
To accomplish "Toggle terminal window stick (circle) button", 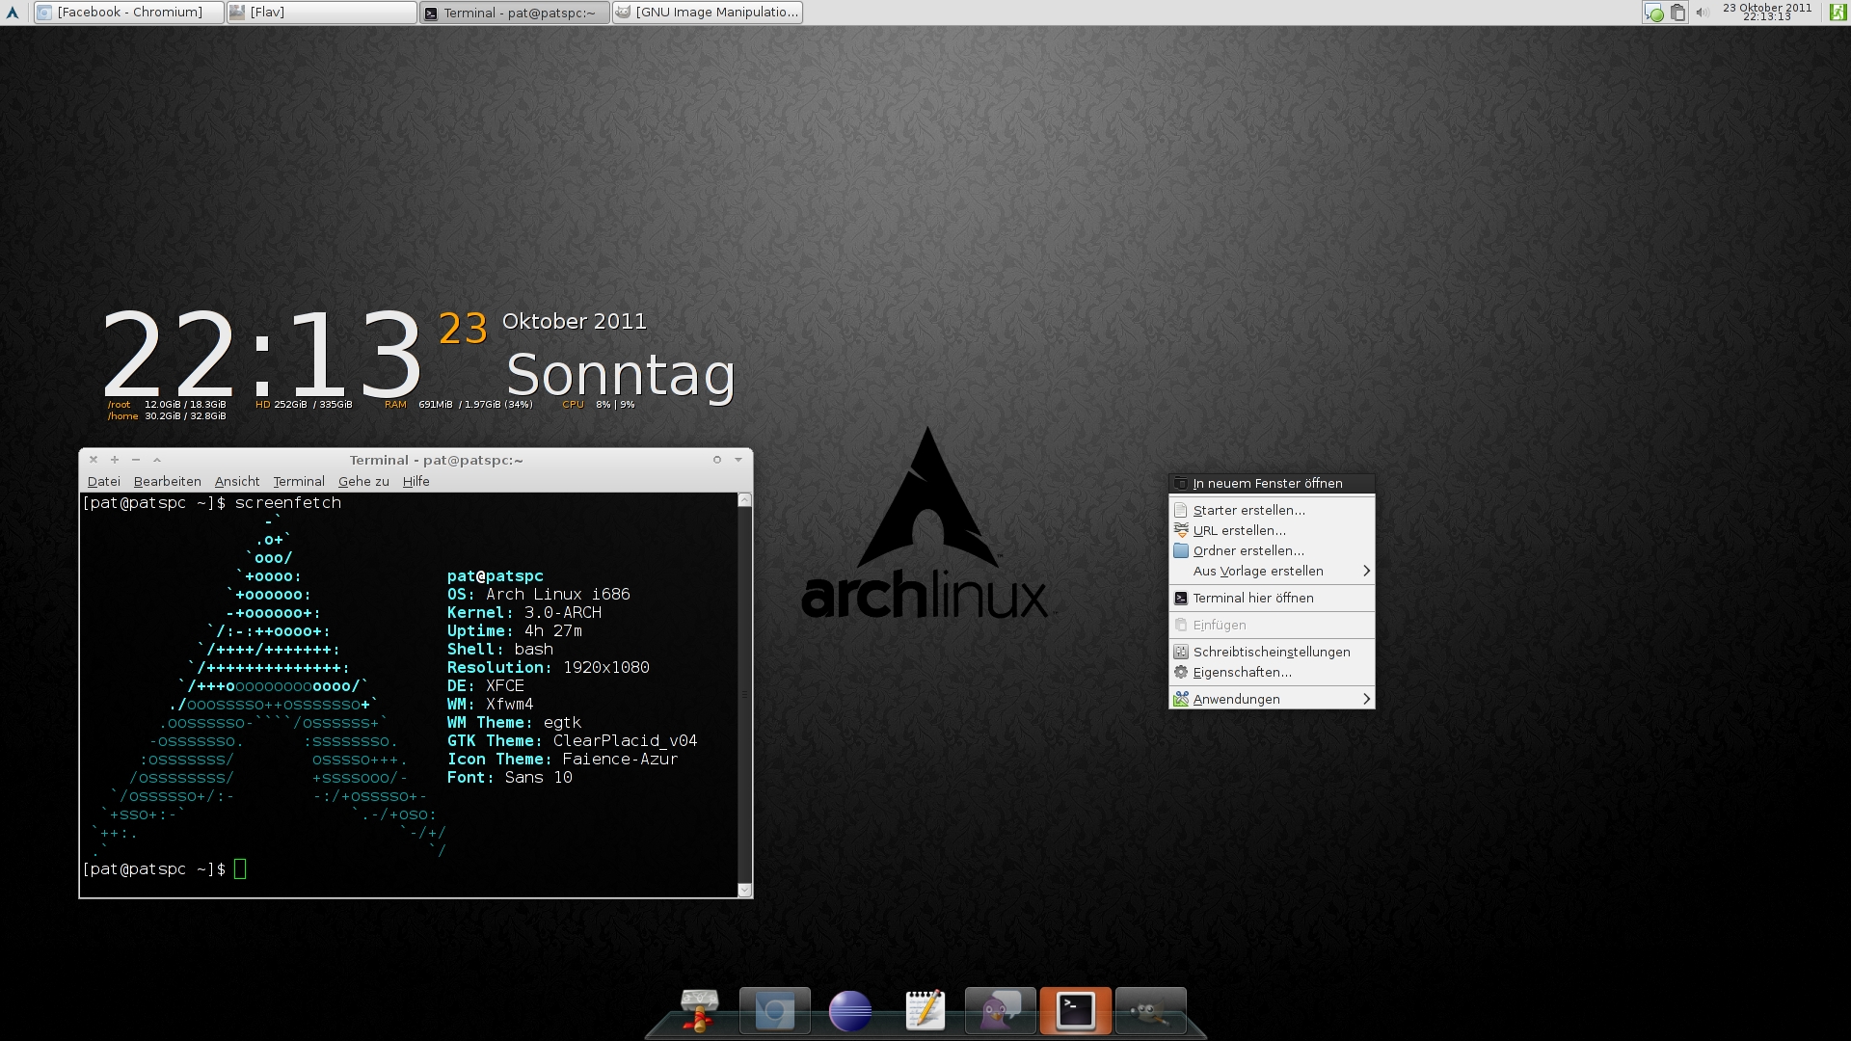I will tap(717, 460).
